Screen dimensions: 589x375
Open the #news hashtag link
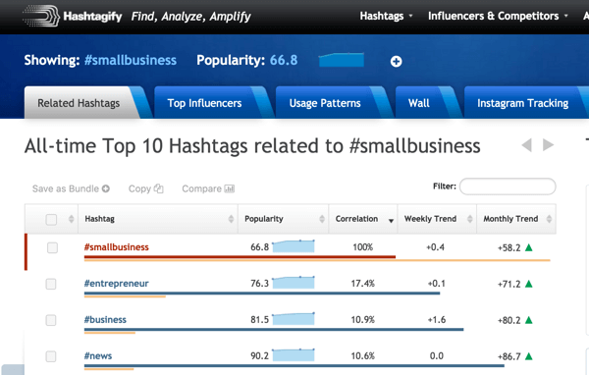click(98, 355)
